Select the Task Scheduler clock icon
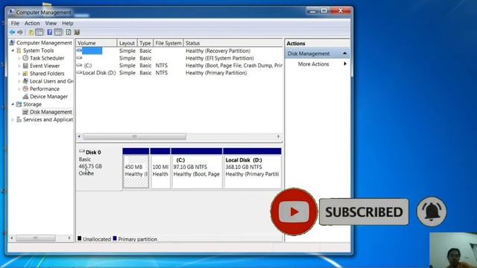477x268 pixels. pyautogui.click(x=25, y=58)
